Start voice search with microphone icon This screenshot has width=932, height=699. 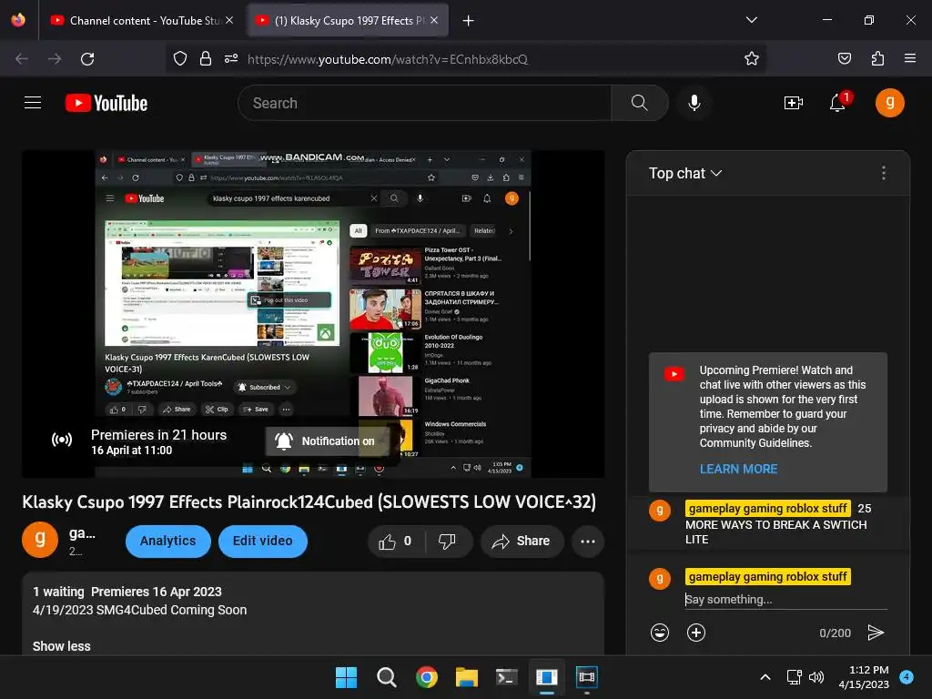(694, 103)
